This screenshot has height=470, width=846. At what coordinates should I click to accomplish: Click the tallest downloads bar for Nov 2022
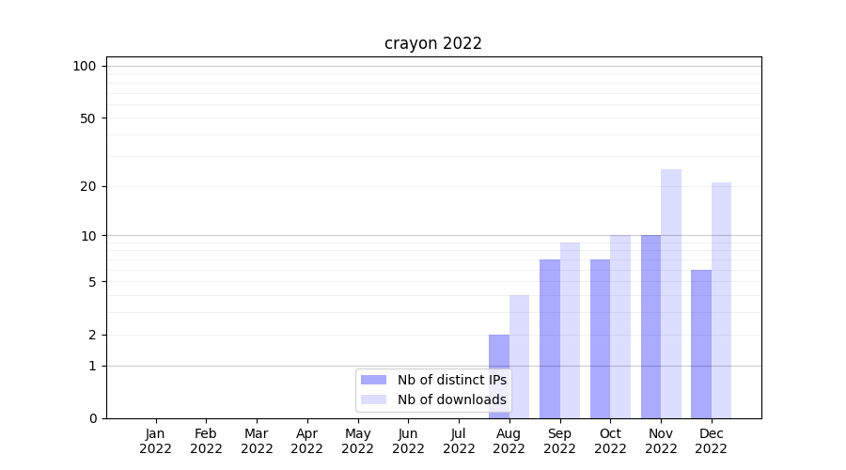[671, 293]
